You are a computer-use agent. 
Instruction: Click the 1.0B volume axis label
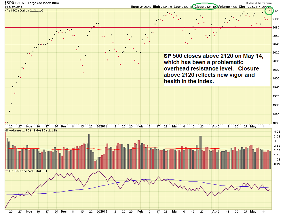[277, 160]
